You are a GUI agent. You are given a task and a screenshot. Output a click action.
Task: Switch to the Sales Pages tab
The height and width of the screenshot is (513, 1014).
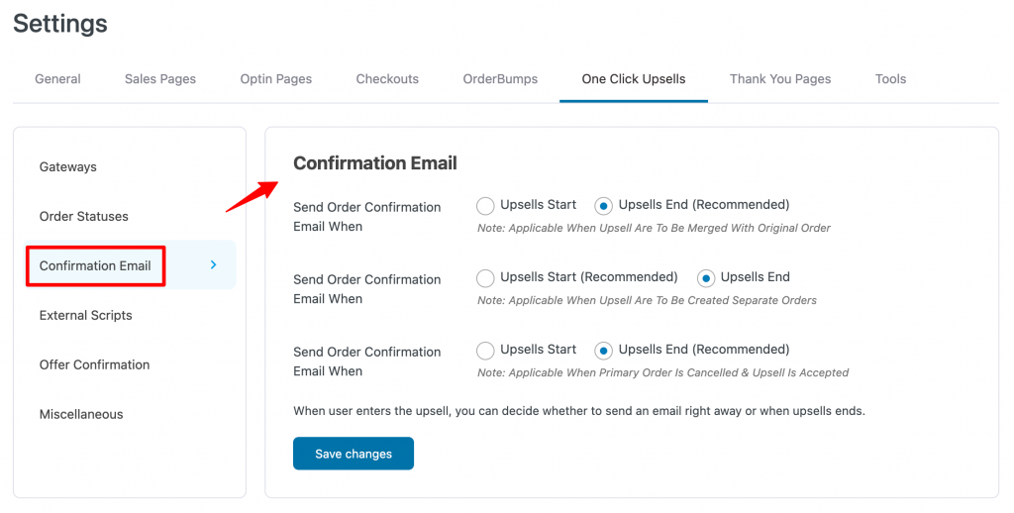pos(160,79)
